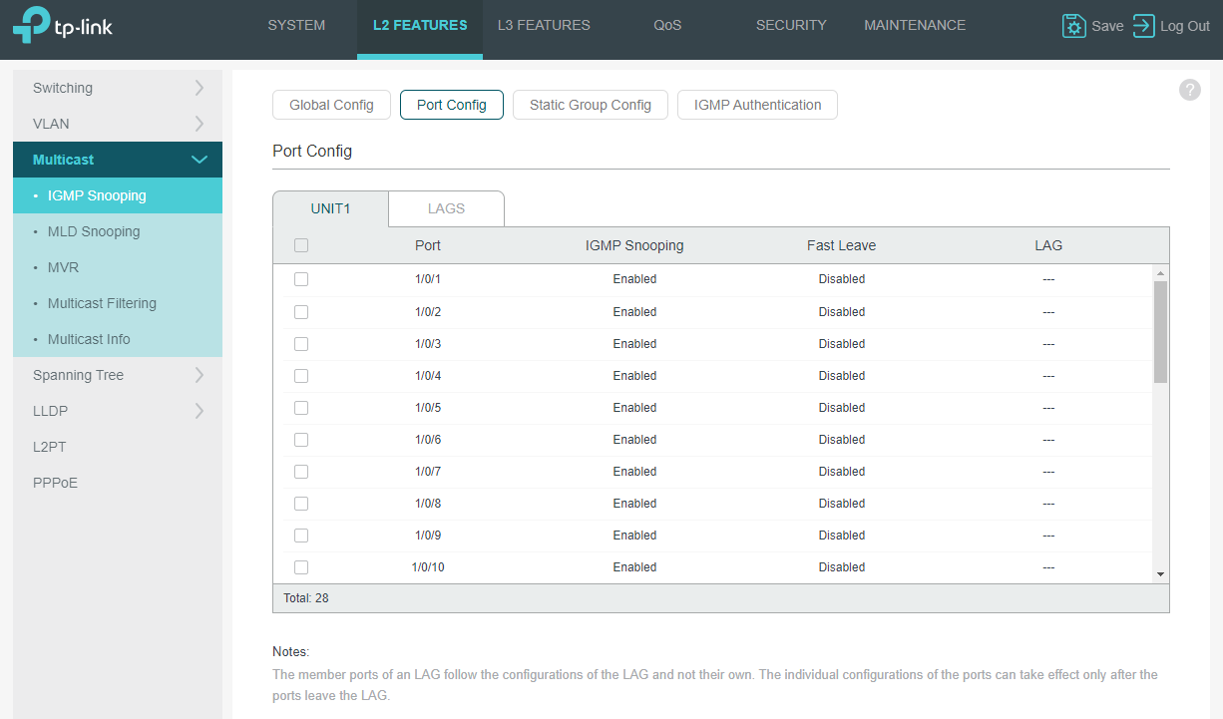Click the IGMP Snooping column header
Image resolution: width=1223 pixels, height=719 pixels.
634,245
